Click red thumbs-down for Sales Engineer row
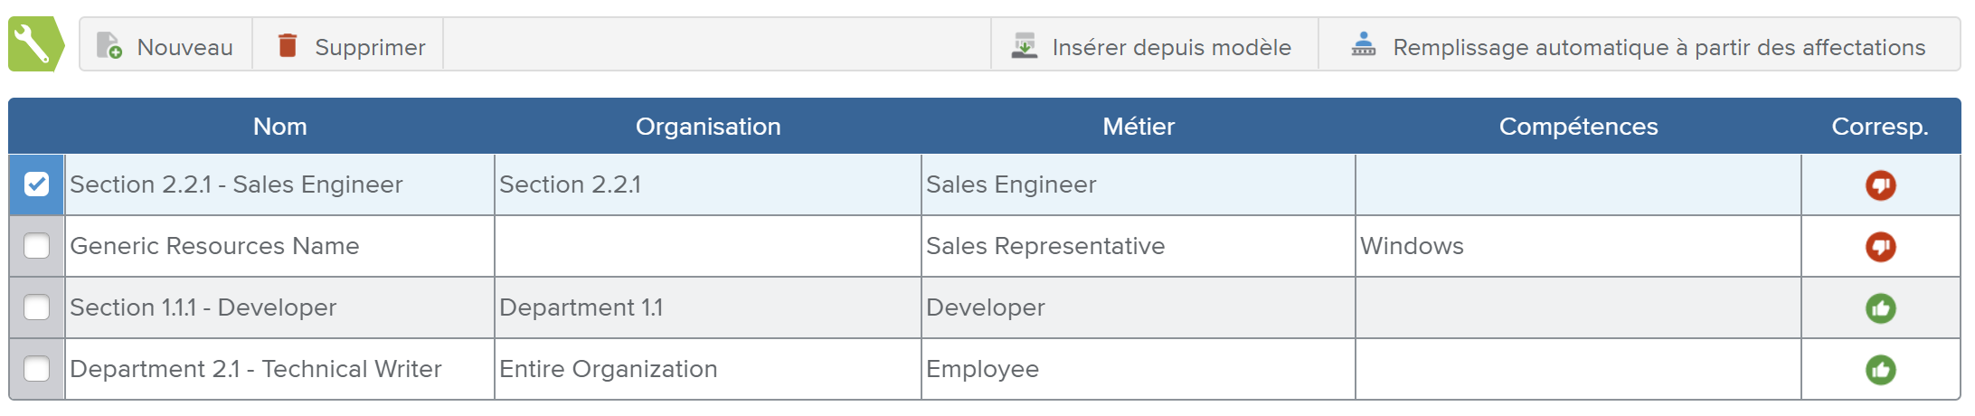 click(1880, 185)
